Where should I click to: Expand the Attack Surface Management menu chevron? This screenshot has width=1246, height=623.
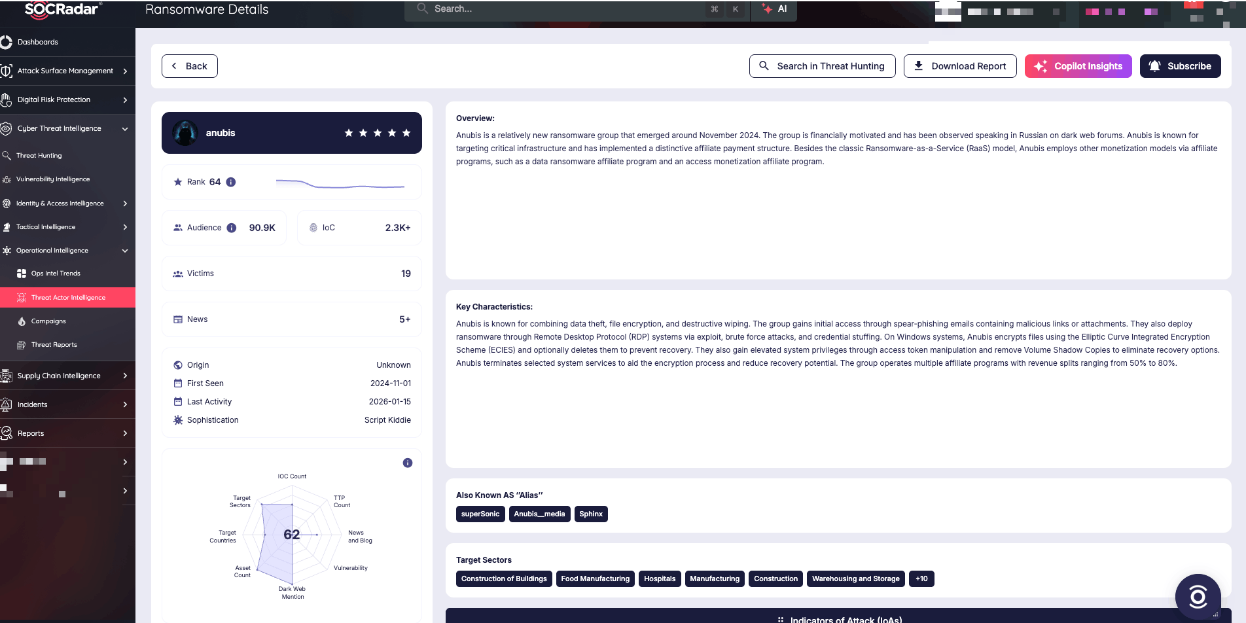pos(125,71)
